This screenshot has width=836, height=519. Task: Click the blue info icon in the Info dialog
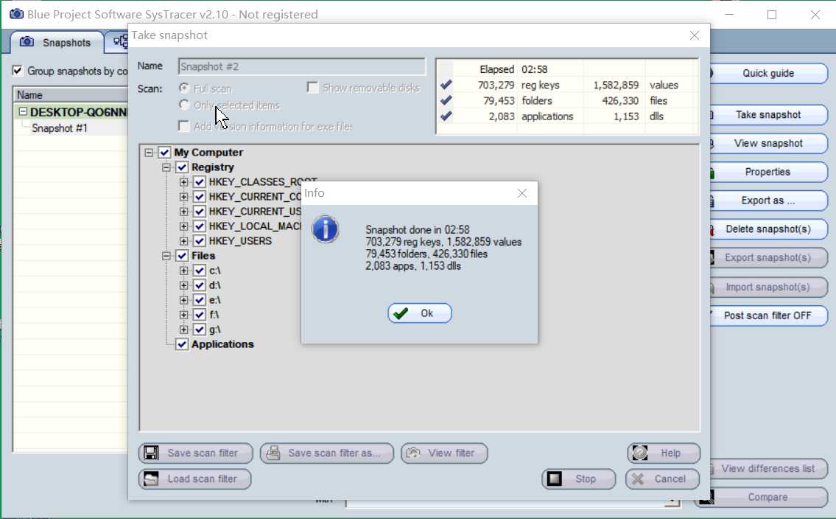tap(326, 229)
